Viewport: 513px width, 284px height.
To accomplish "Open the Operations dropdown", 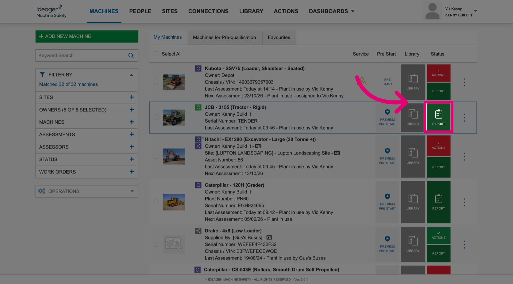I will click(87, 191).
